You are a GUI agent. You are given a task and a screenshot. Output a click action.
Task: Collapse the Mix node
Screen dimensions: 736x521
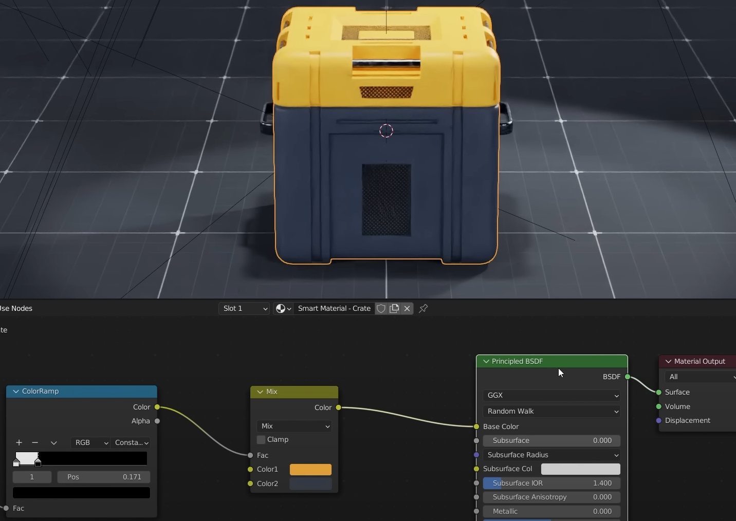click(x=260, y=392)
